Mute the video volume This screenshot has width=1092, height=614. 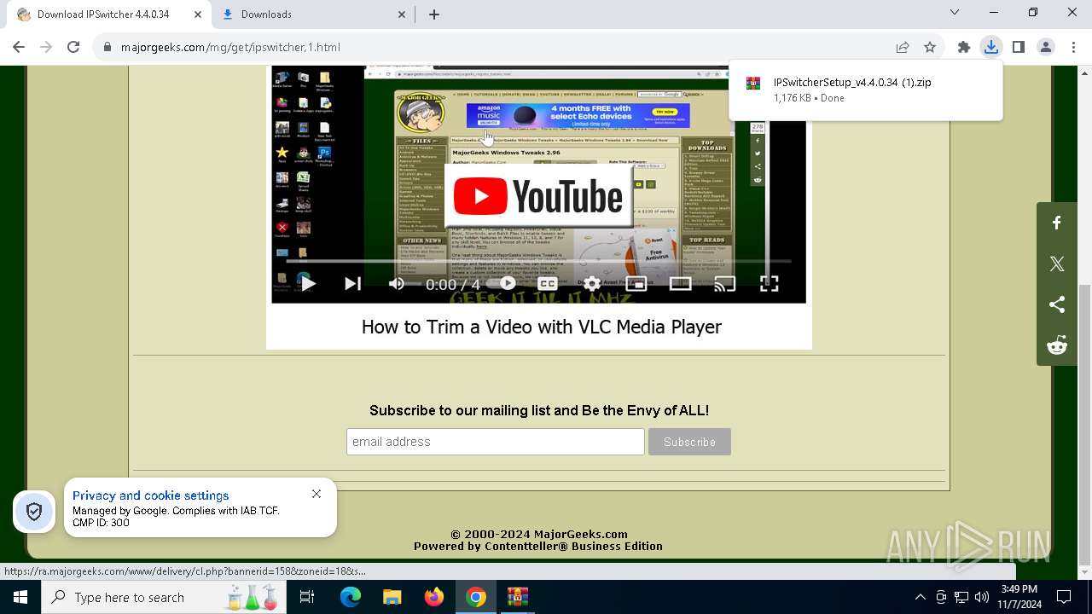pyautogui.click(x=397, y=284)
